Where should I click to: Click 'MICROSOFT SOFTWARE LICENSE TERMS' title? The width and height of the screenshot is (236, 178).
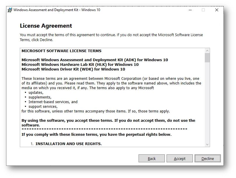point(62,51)
